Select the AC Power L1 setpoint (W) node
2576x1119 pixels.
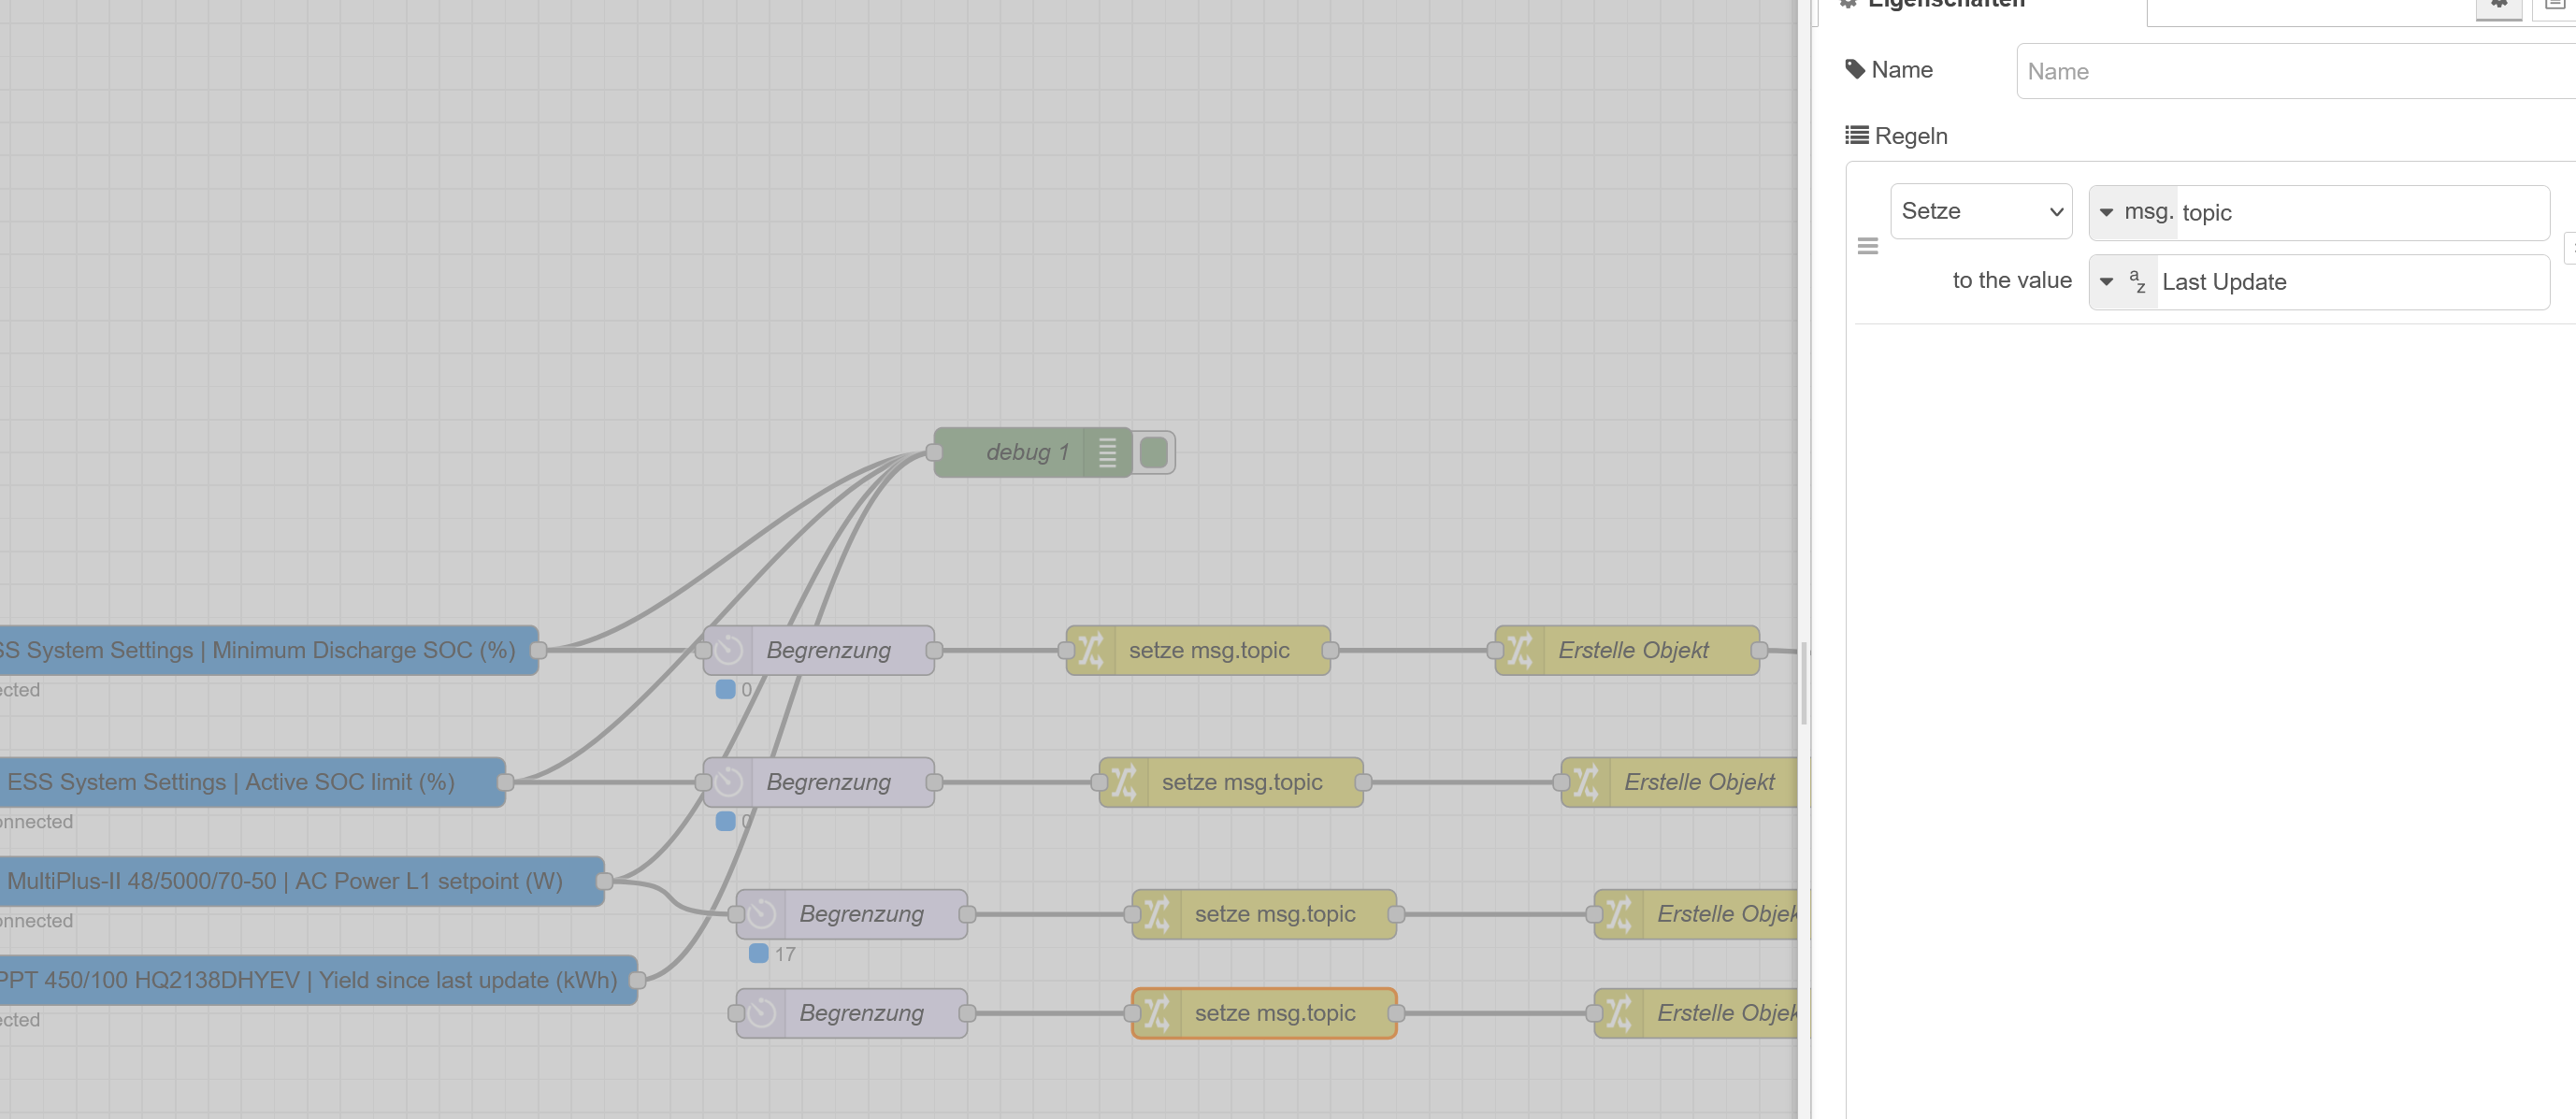click(x=300, y=881)
